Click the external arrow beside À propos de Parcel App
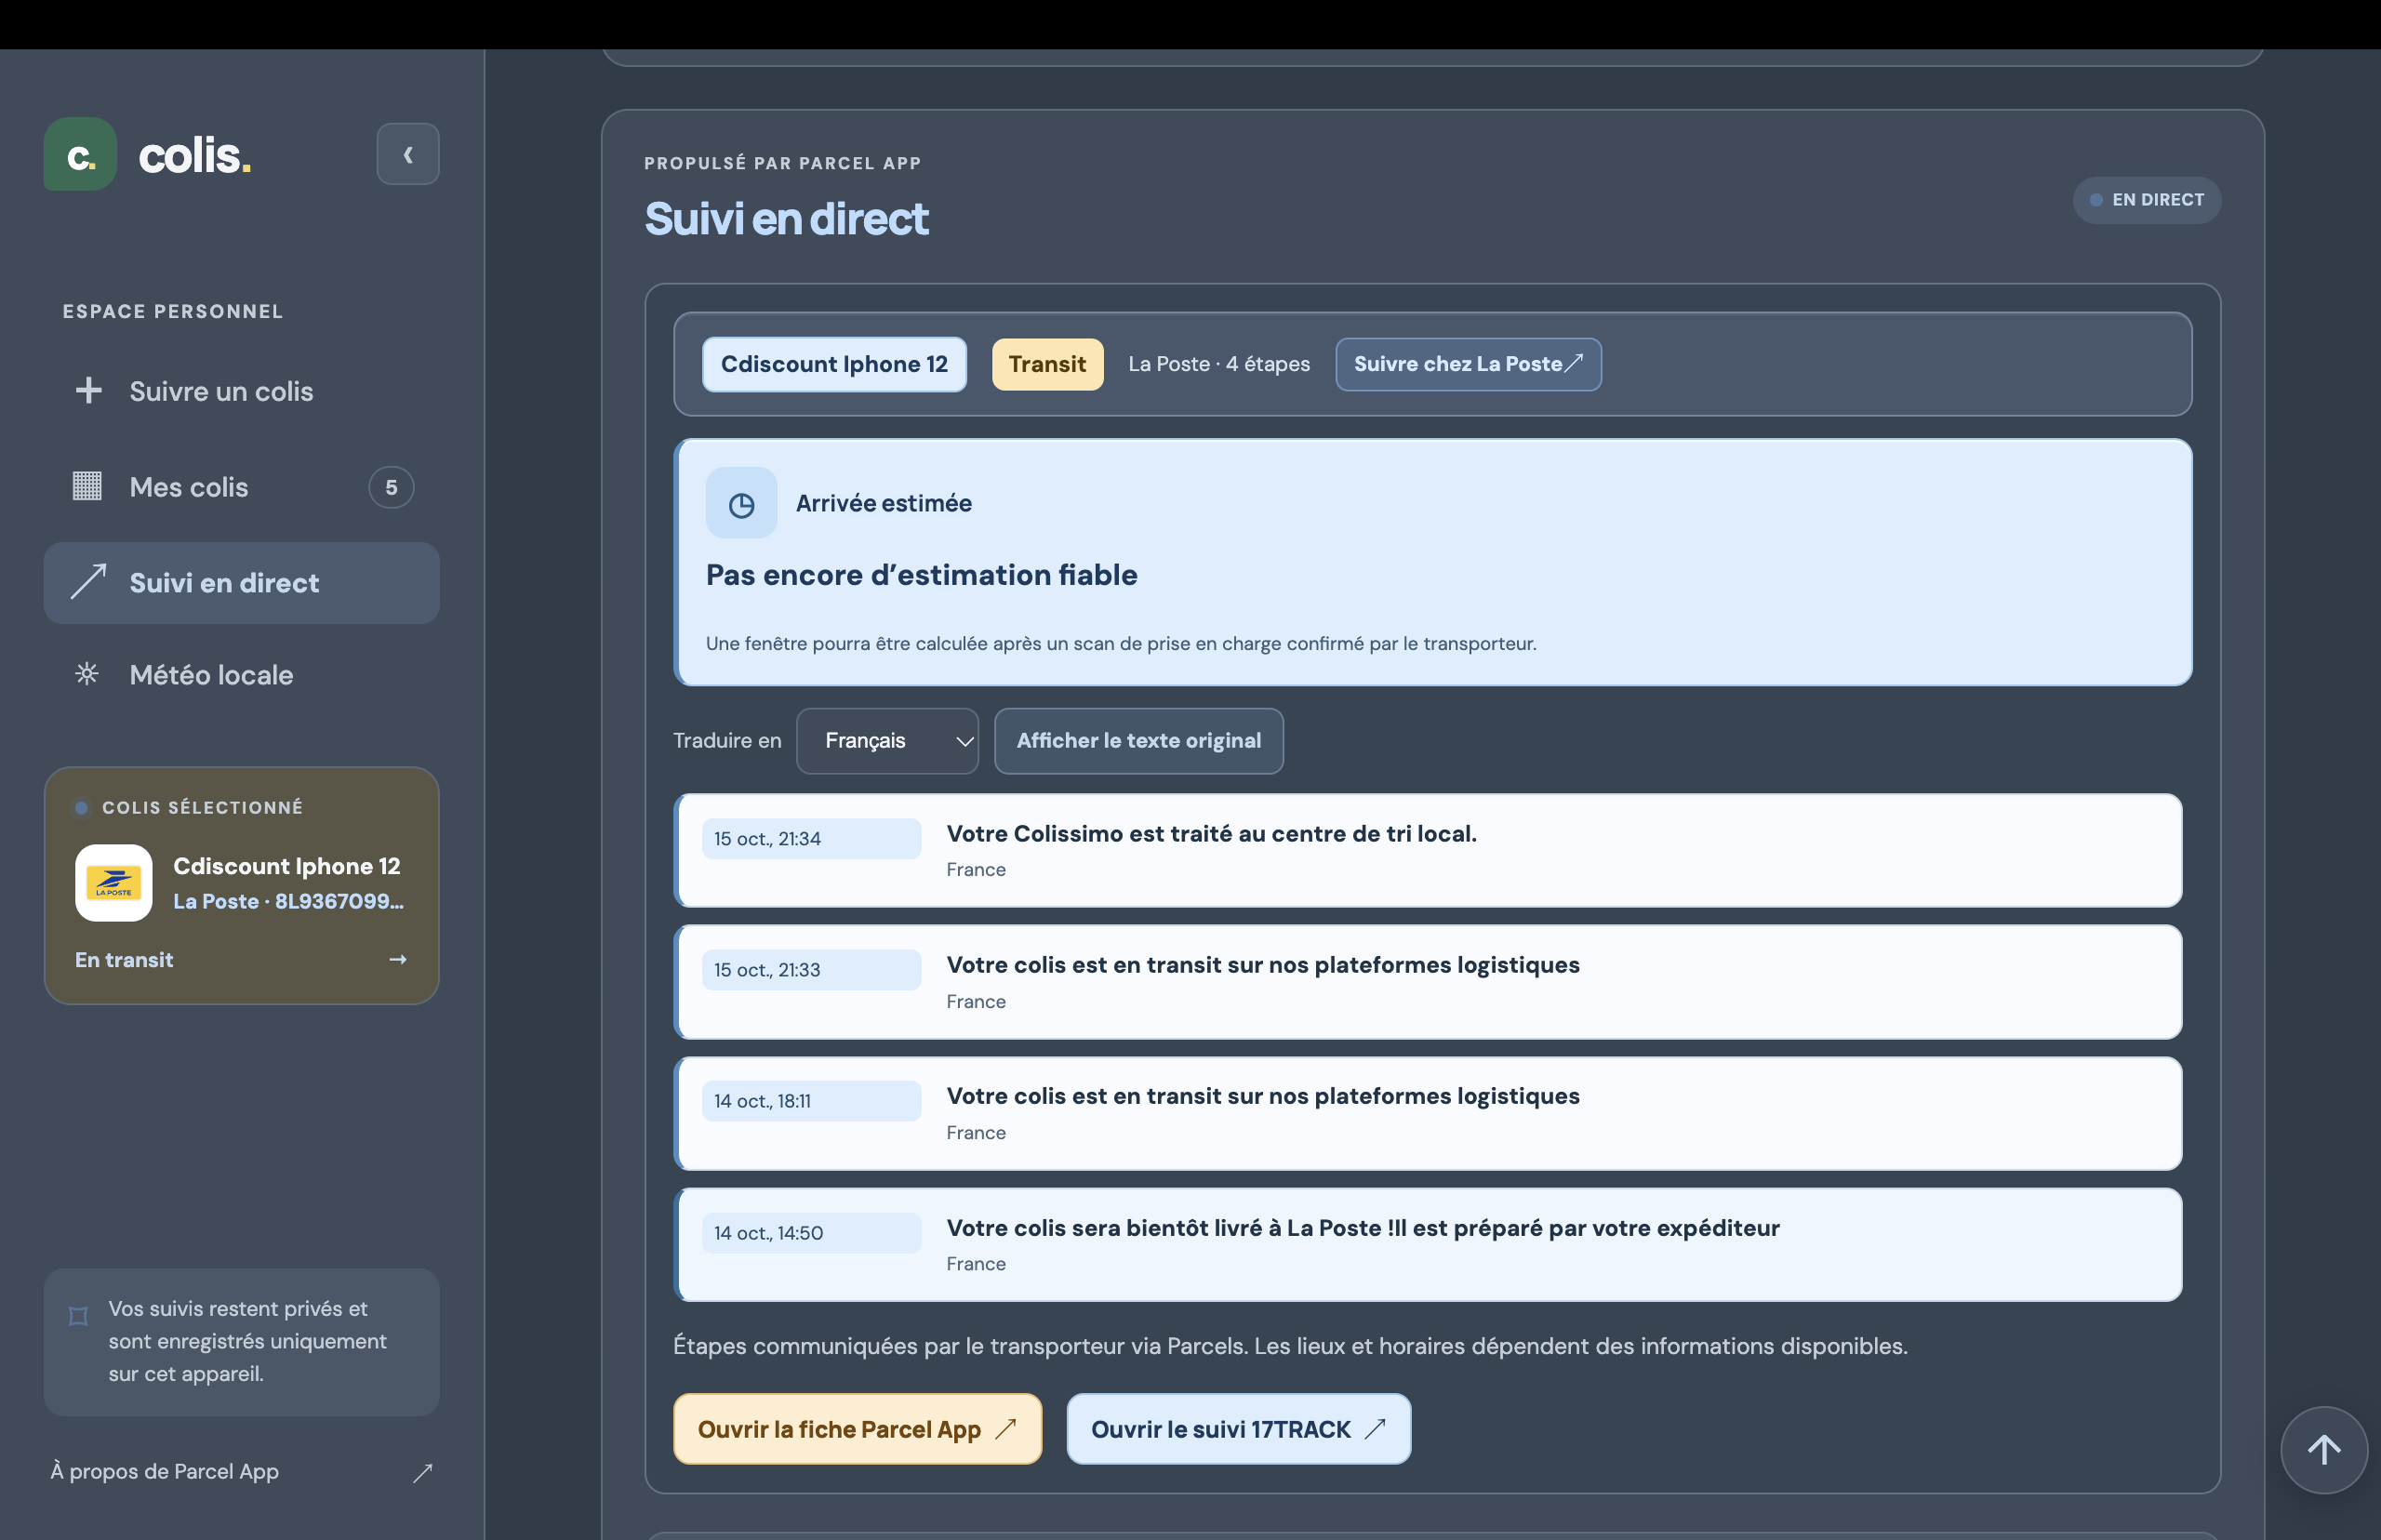The image size is (2381, 1540). [423, 1472]
